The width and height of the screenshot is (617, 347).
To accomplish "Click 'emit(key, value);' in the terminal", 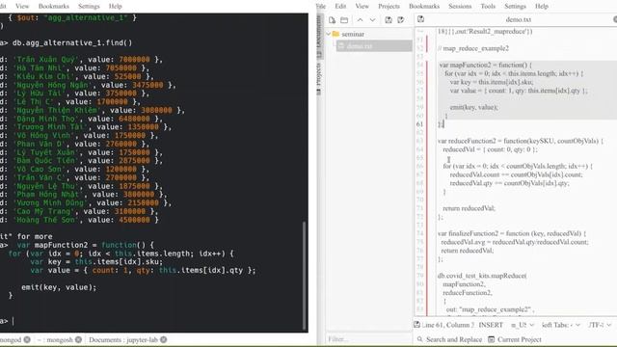I will (x=59, y=287).
